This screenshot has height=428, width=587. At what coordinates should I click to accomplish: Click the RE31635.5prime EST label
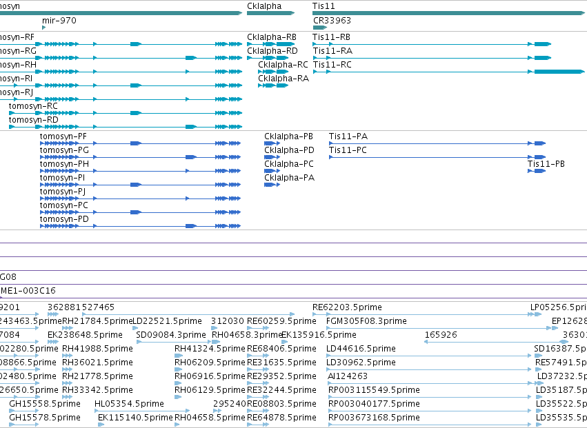[281, 362]
